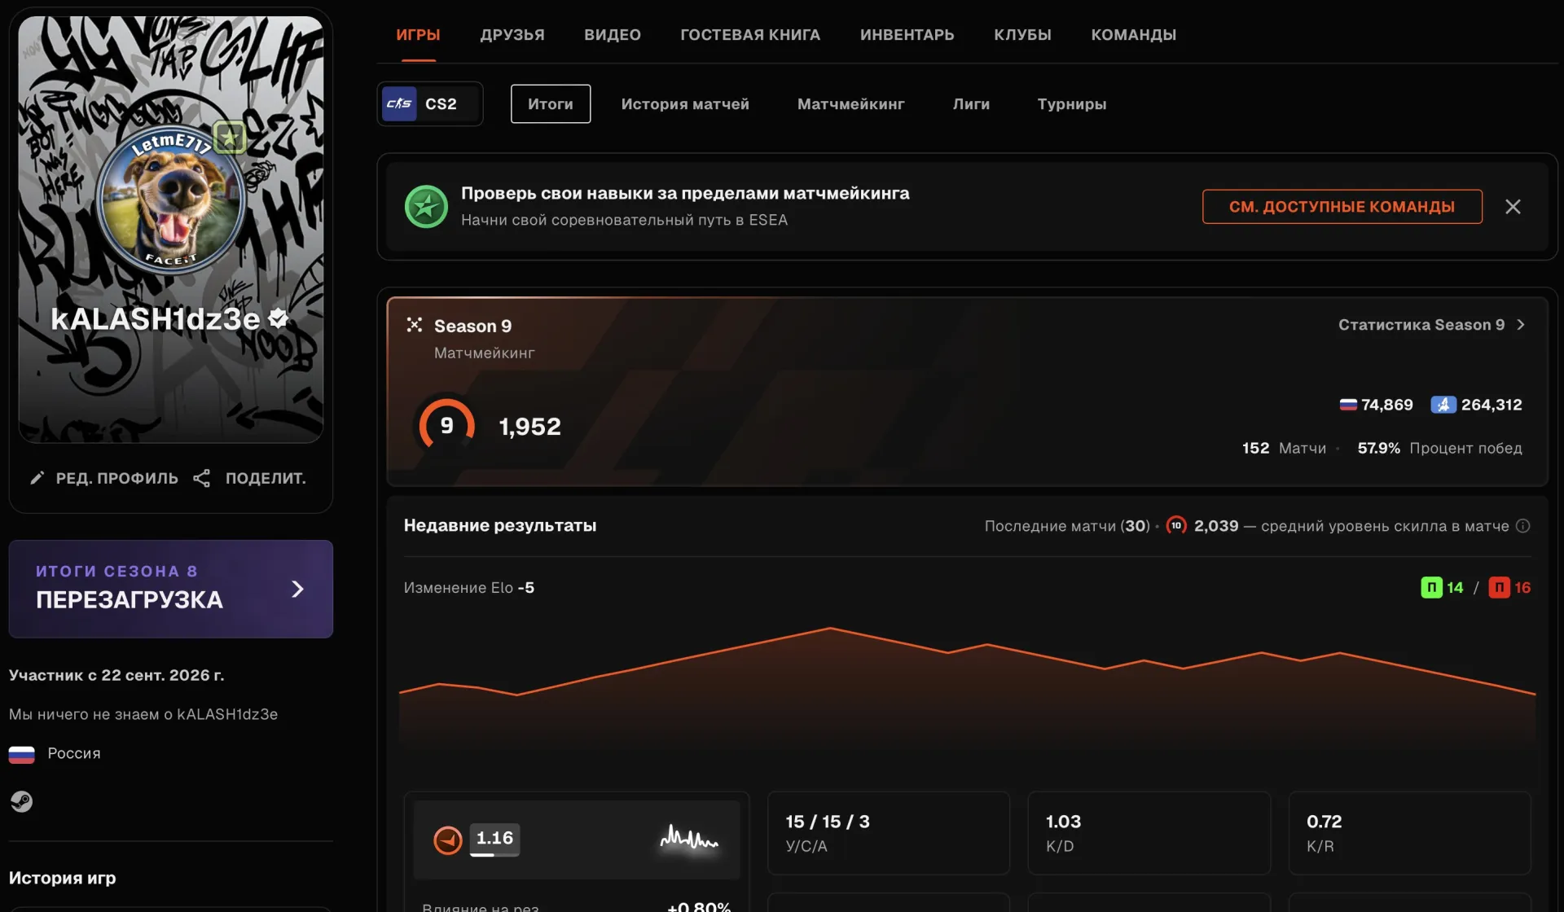This screenshot has height=912, width=1564.
Task: Click the Russia flag in profile sidebar
Action: 22,754
